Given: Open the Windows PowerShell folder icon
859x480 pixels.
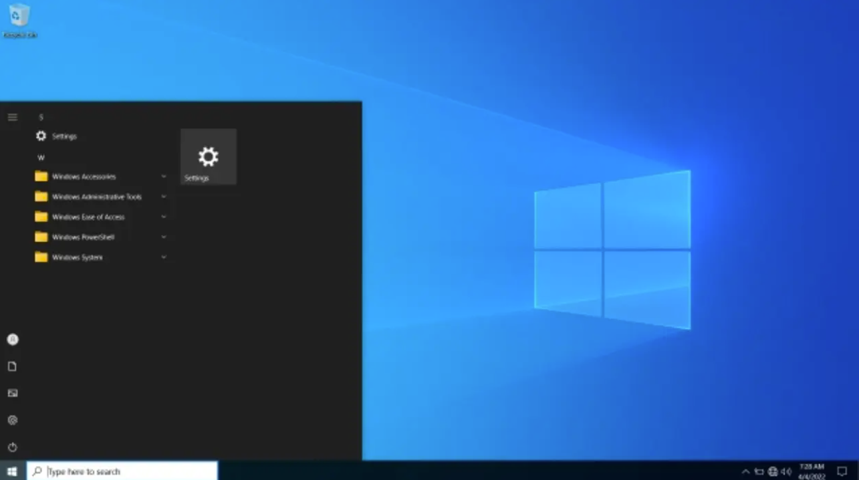Looking at the screenshot, I should pyautogui.click(x=41, y=237).
